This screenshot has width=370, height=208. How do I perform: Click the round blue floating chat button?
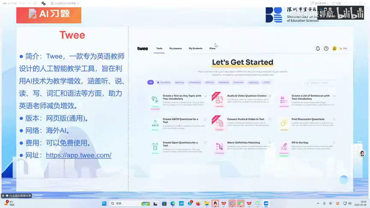(344, 180)
